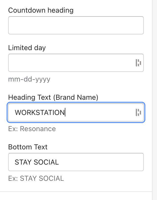The image size is (157, 200).
Task: Click the Limited day label
Action: point(27,48)
